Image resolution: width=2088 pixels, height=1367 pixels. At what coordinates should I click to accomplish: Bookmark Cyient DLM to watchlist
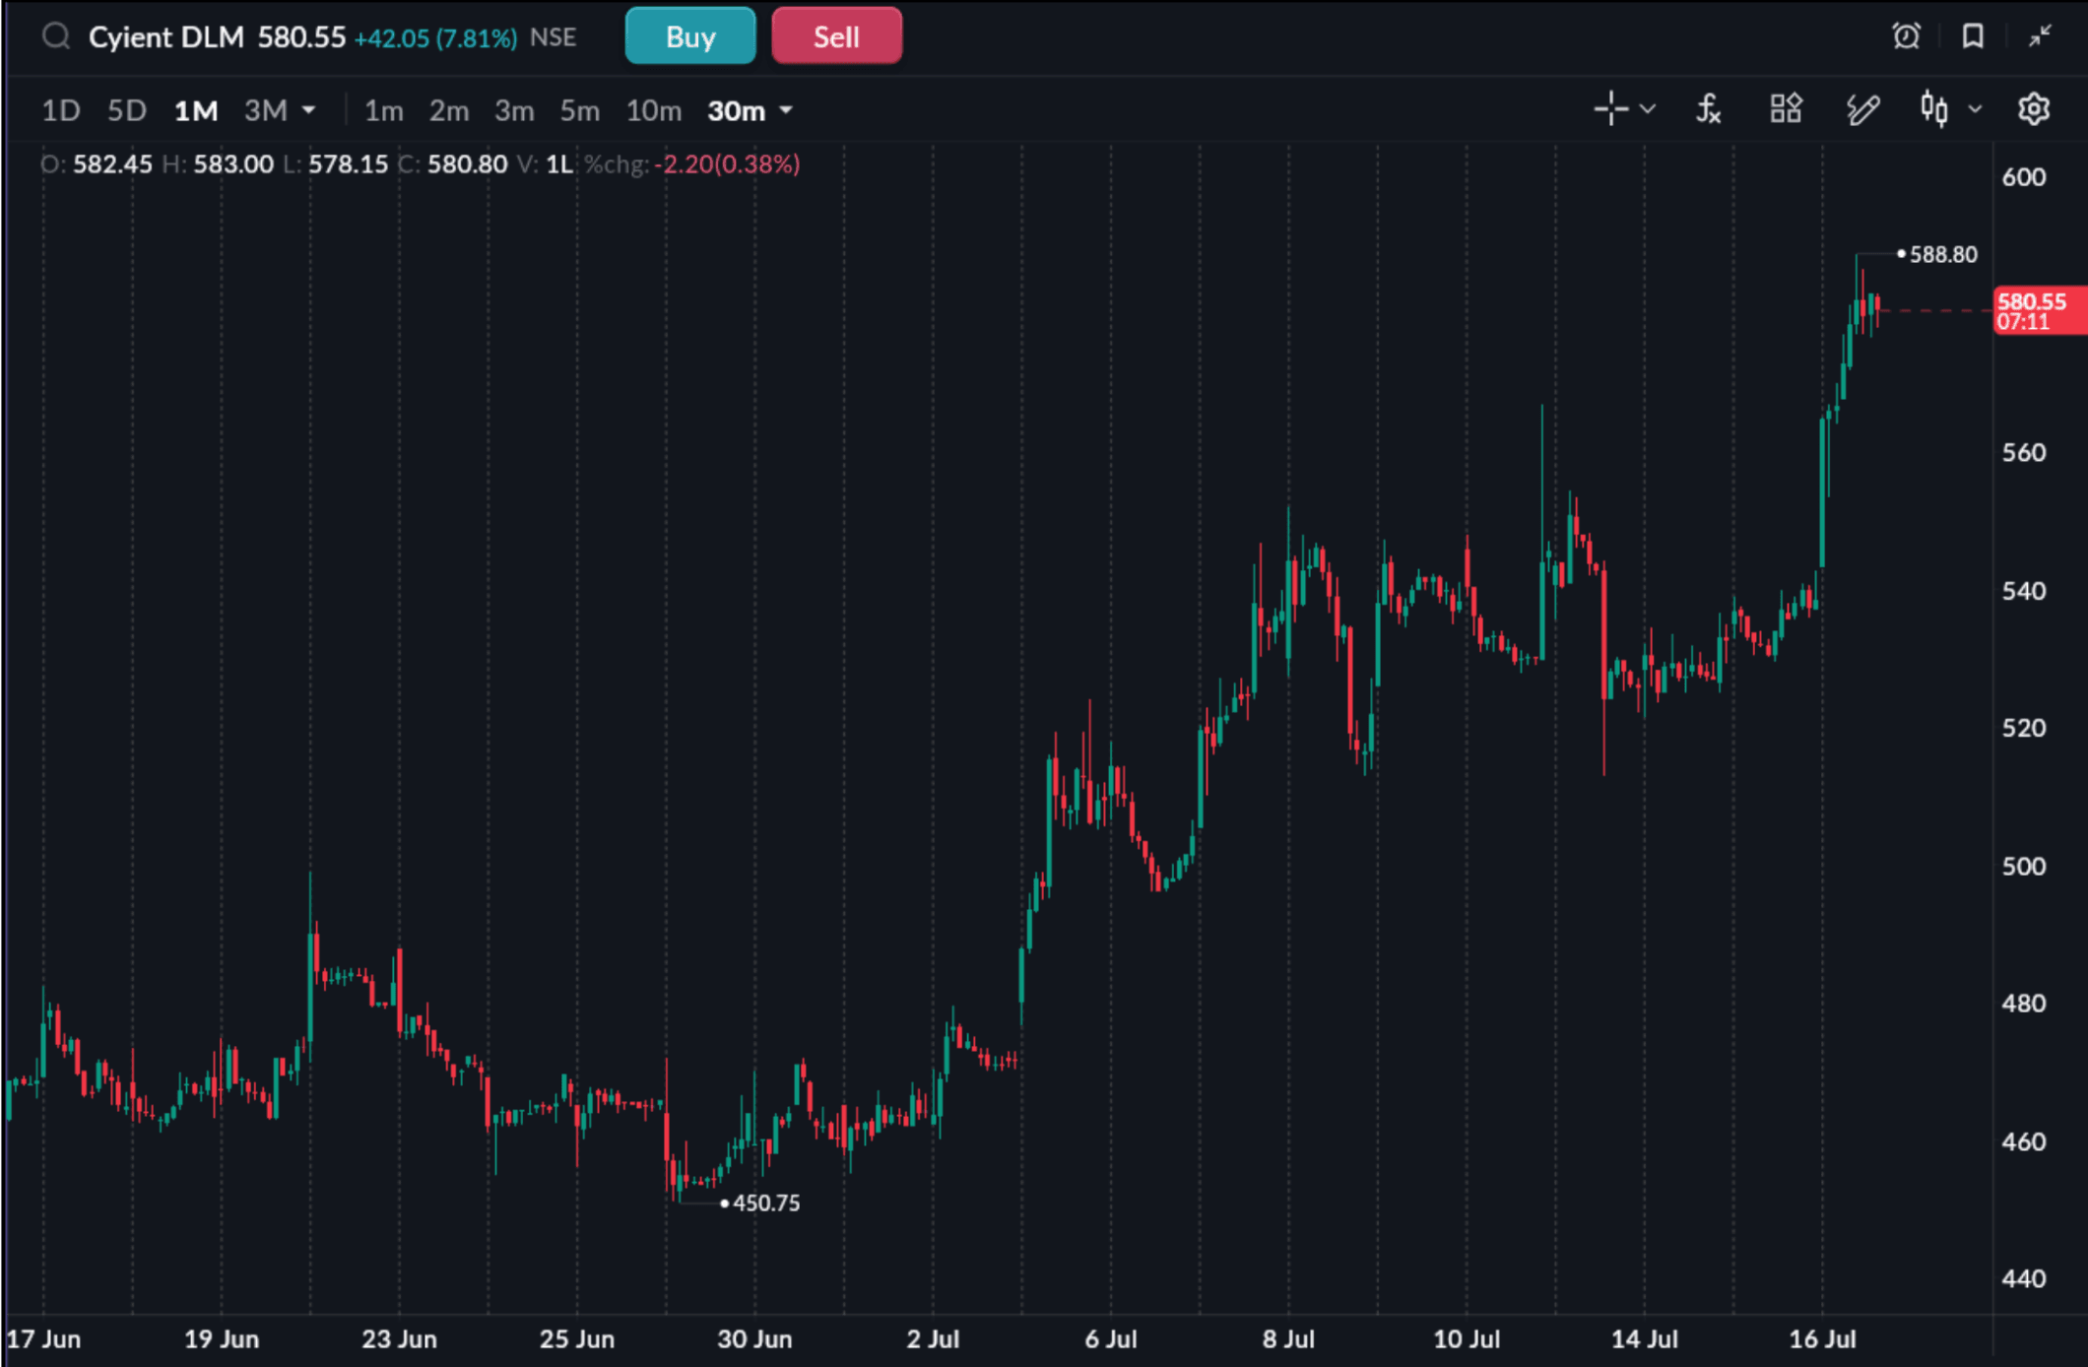(x=1972, y=36)
